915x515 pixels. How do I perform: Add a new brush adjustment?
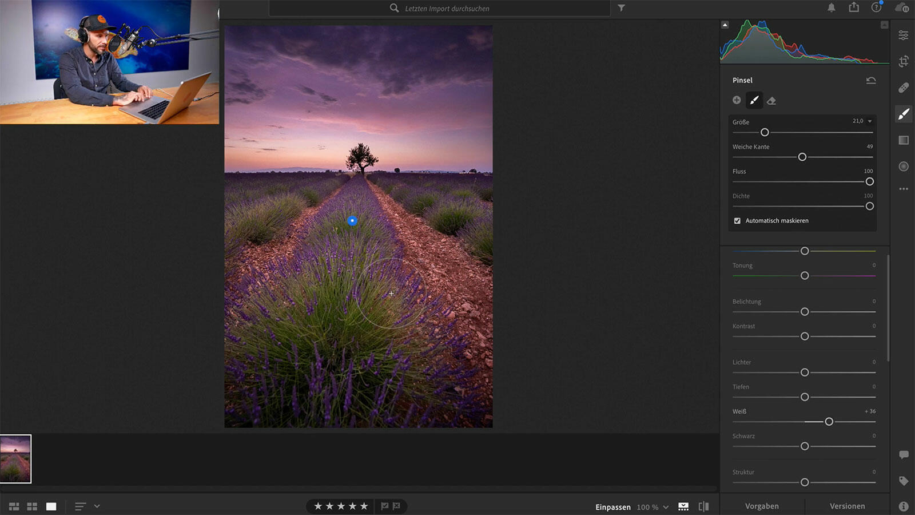[737, 101]
